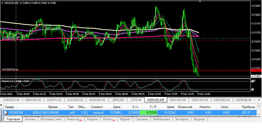
Task: Select the order time 2016.12.09 13:08:08 cell
Action: tap(43, 113)
